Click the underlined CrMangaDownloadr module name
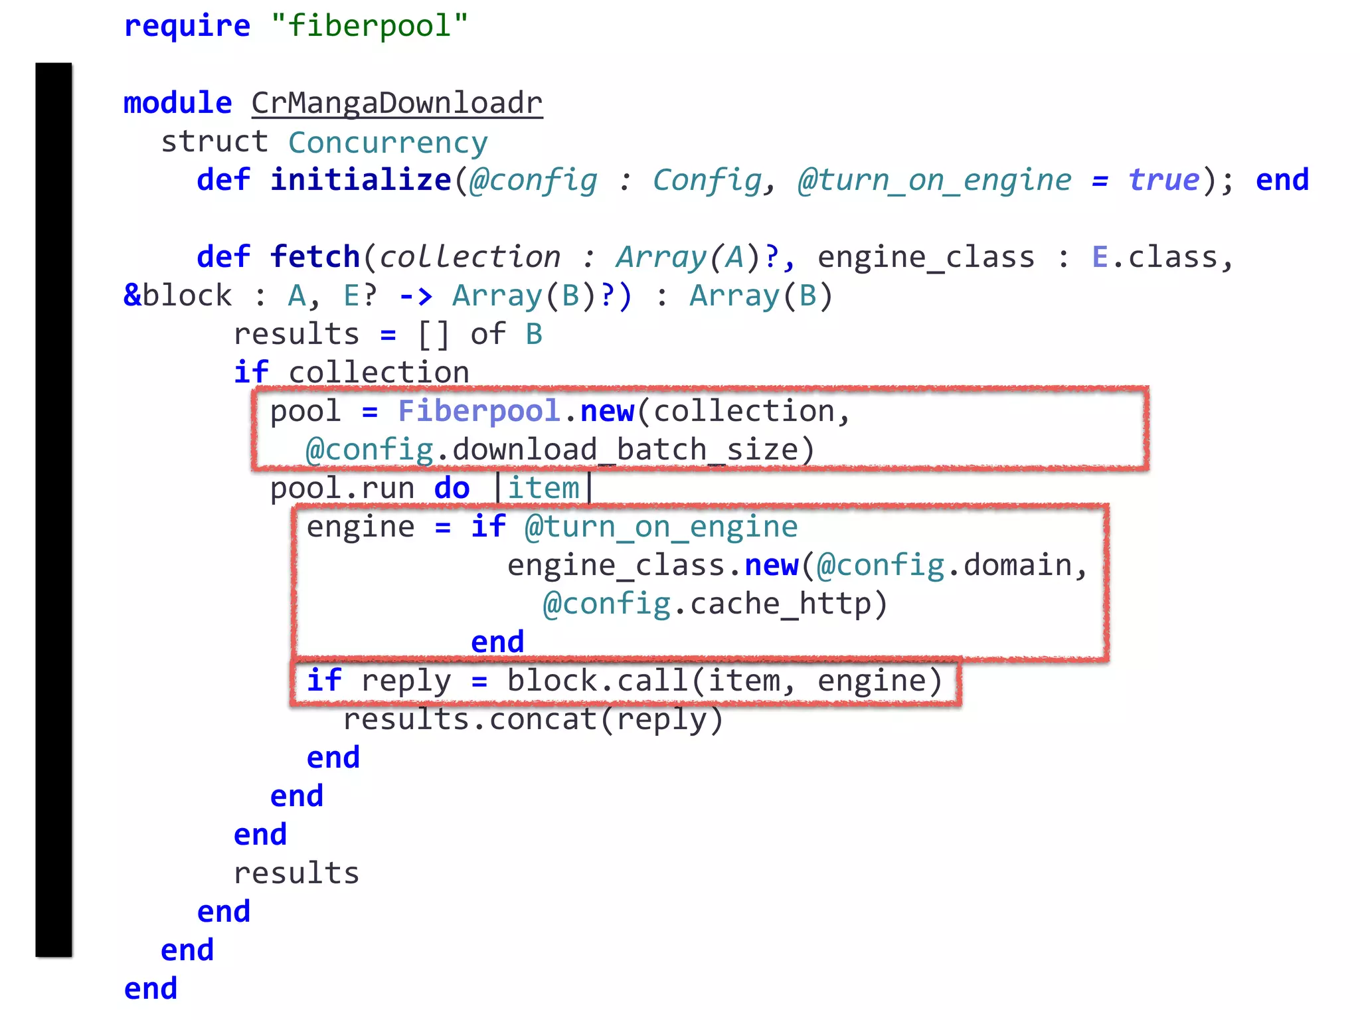 (397, 104)
